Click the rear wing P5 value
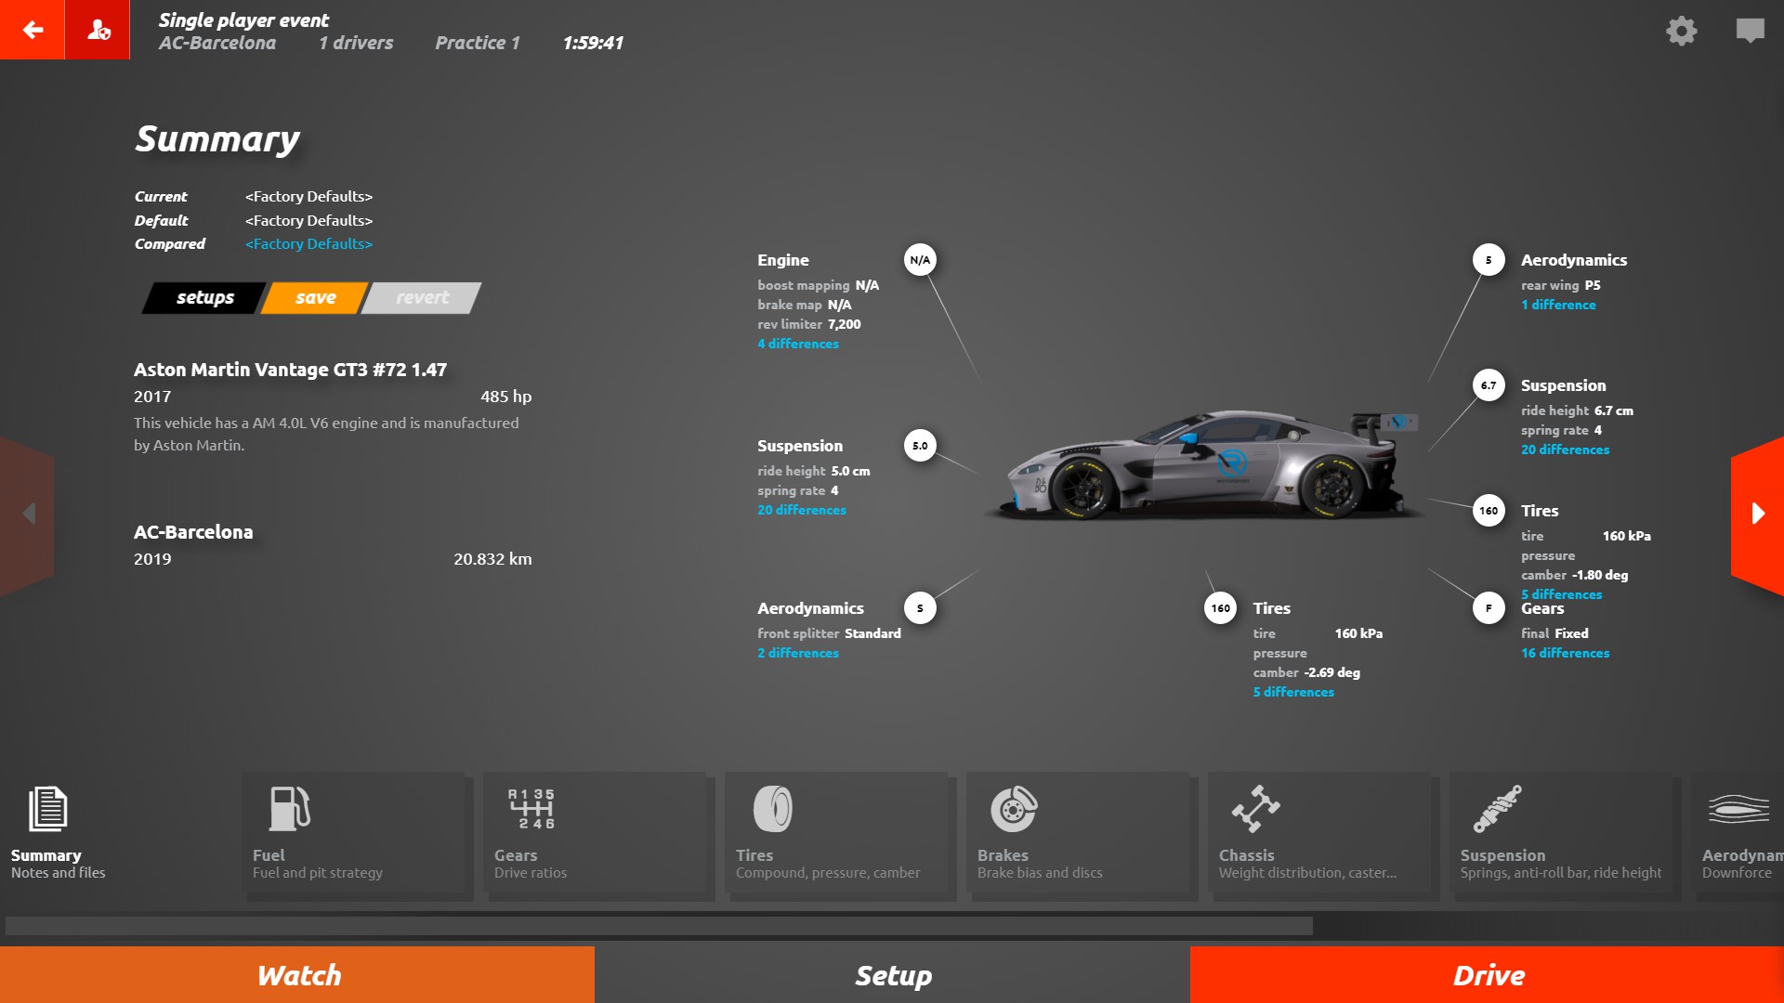Viewport: 1784px width, 1003px height. click(x=1593, y=285)
